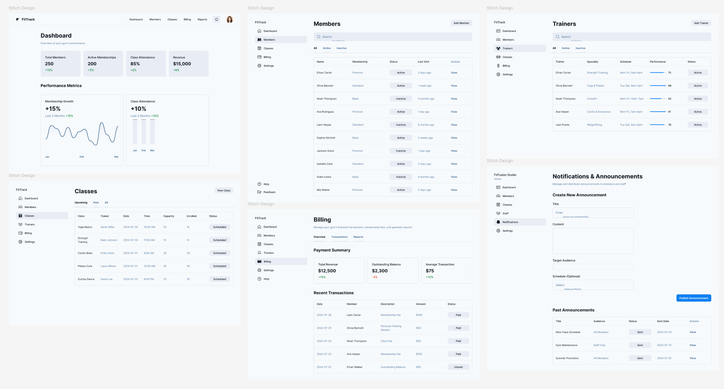Image resolution: width=724 pixels, height=389 pixels.
Task: Click the Classes dumbbell icon in Trainers sidebar
Action: pyautogui.click(x=498, y=57)
